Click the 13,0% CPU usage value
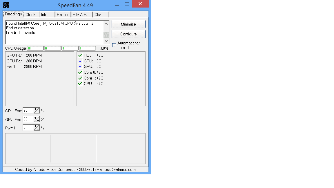The height and width of the screenshot is (188, 334). click(x=103, y=48)
